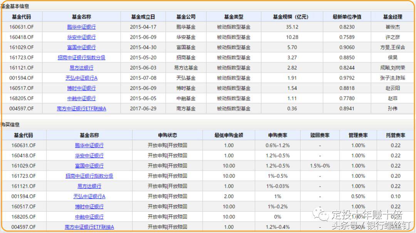416x233 pixels.
Task: Click the 基金成立日 column header
Action: 143,16
